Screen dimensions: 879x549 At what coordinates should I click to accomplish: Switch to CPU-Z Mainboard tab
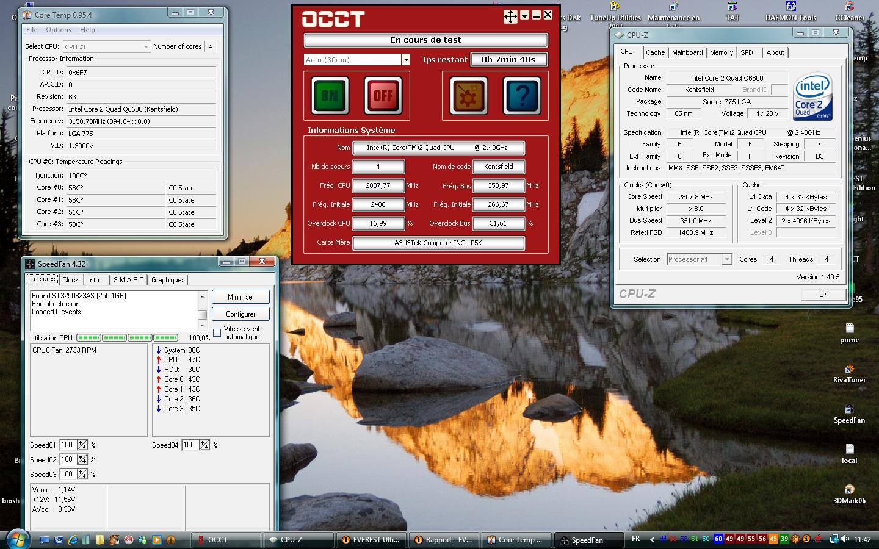[687, 52]
